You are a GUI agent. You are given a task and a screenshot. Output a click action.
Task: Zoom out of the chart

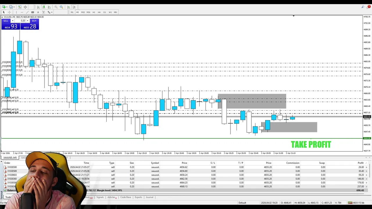(x=61, y=7)
